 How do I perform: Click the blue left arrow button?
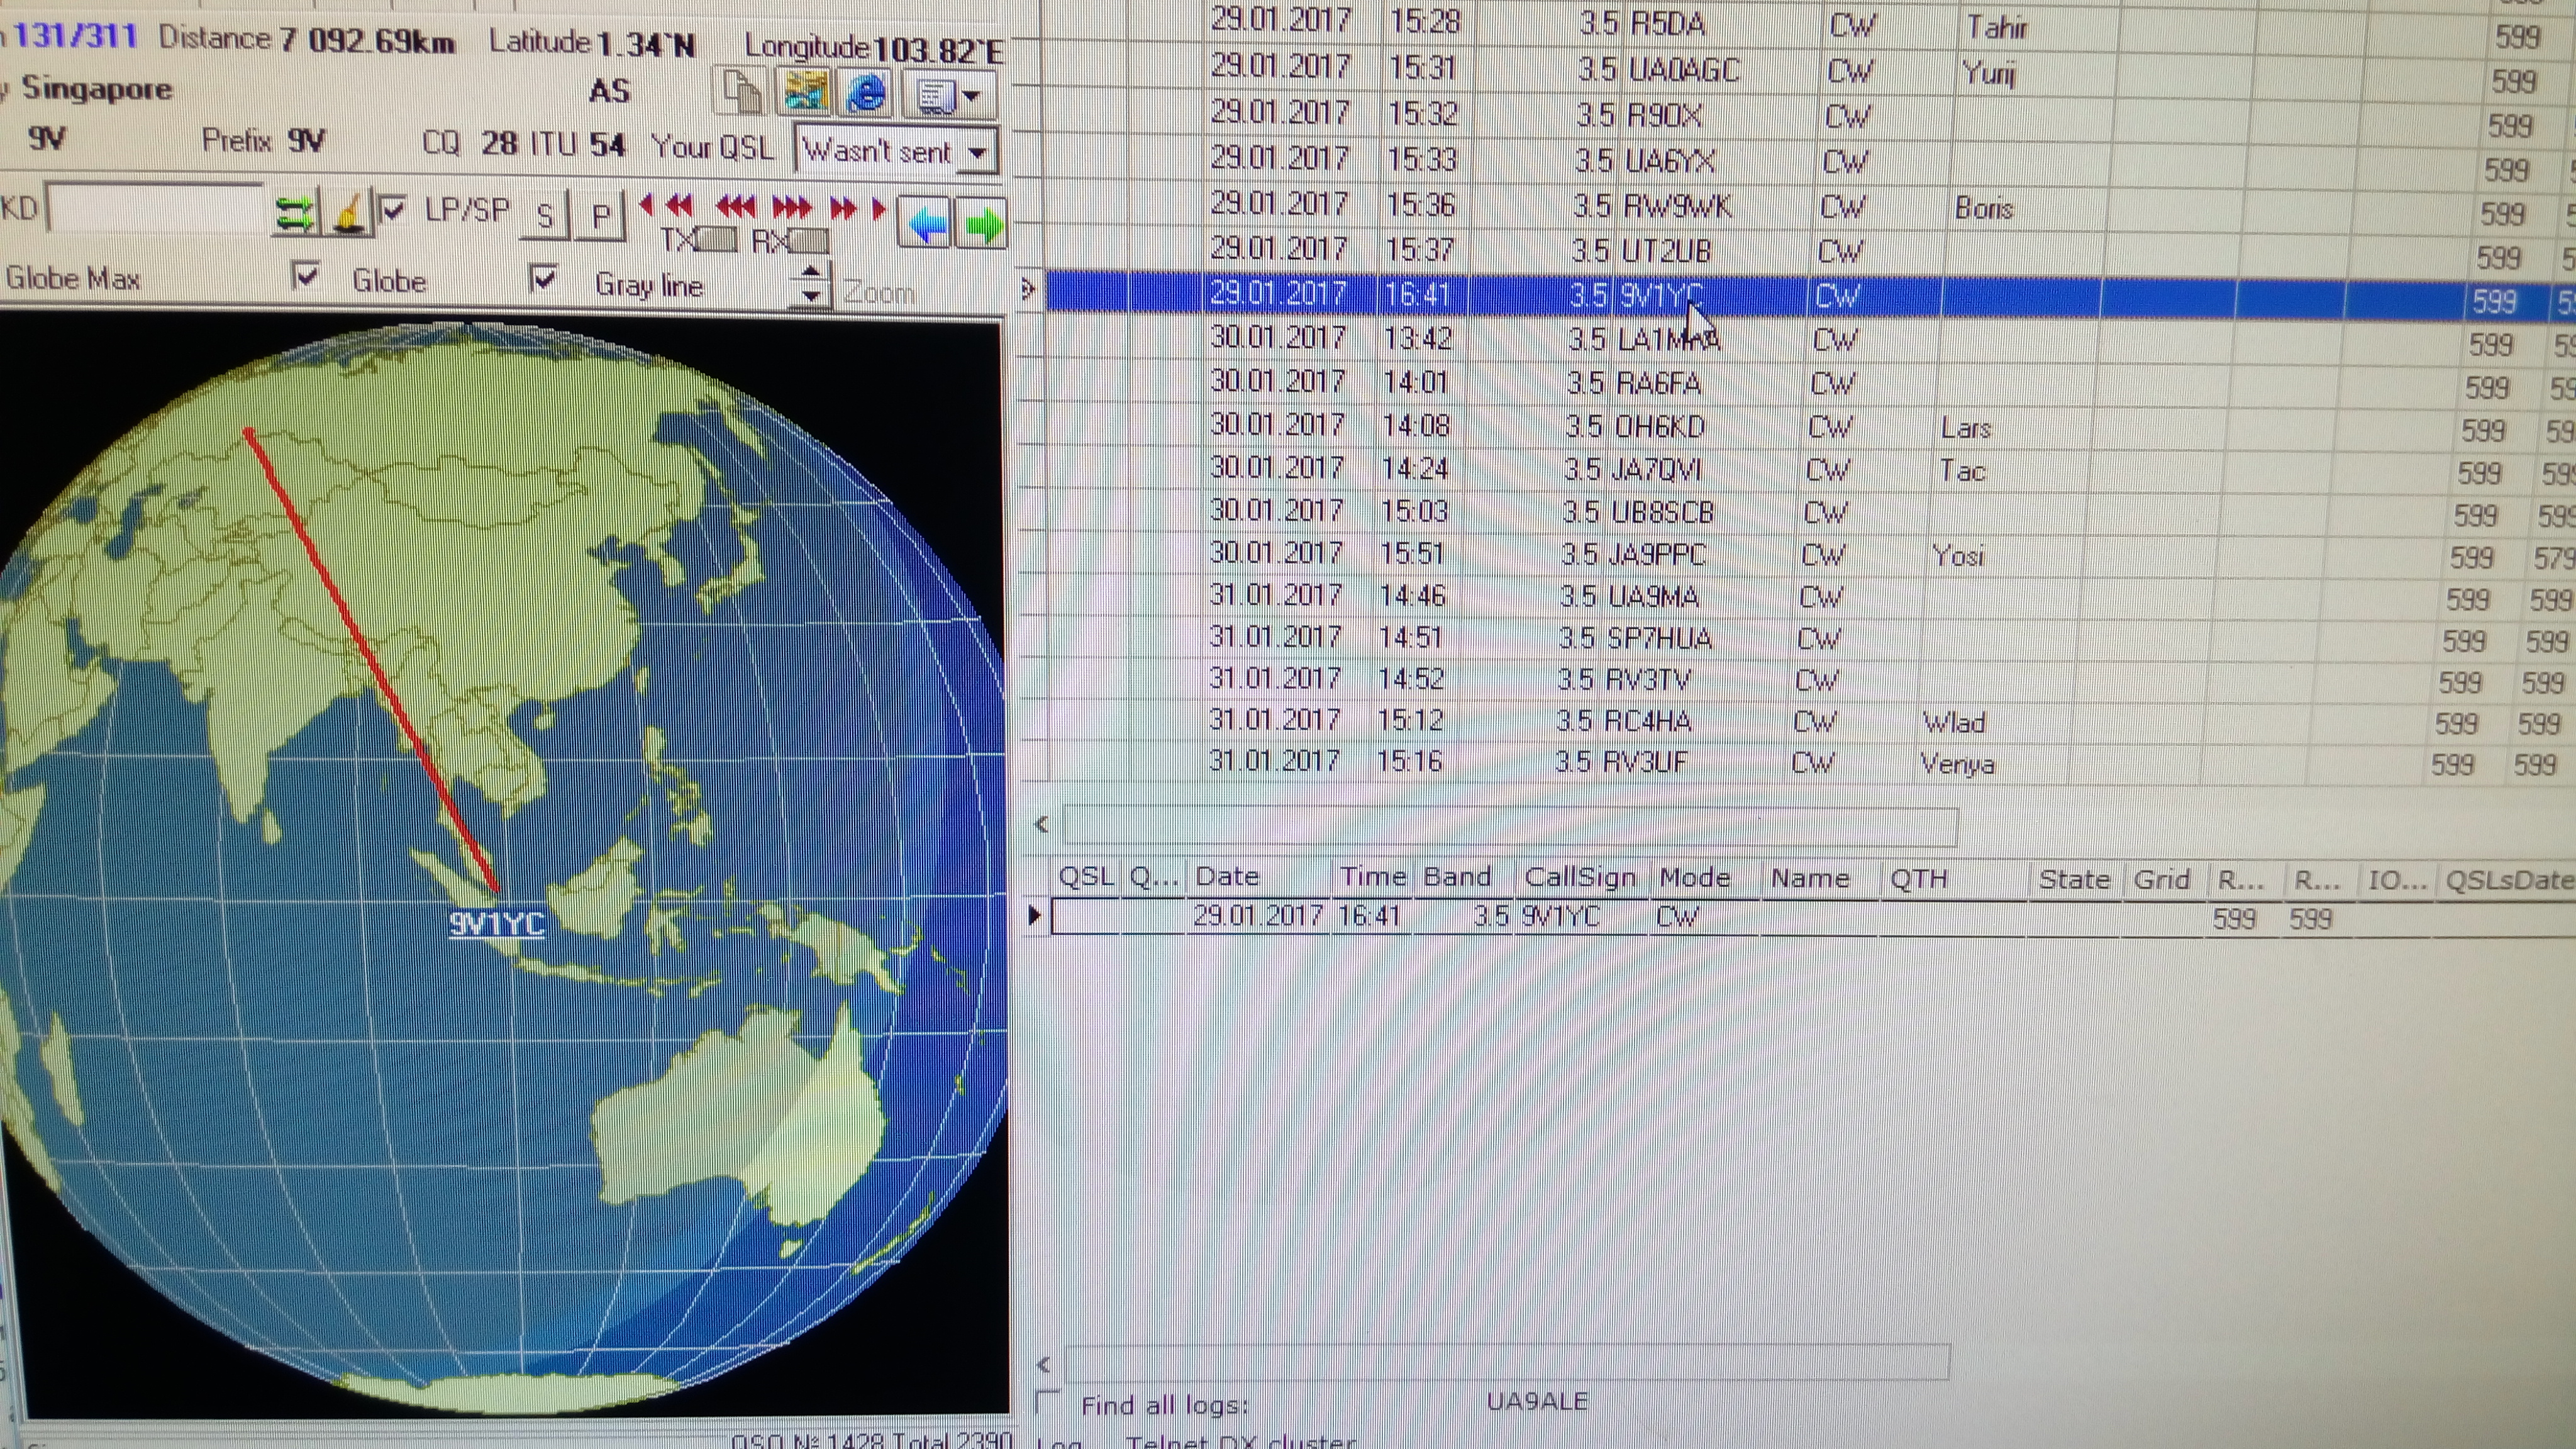[x=926, y=224]
